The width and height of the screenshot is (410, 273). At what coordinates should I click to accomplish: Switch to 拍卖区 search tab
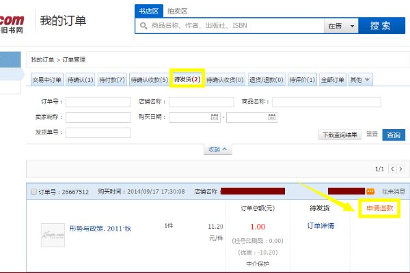tap(177, 11)
